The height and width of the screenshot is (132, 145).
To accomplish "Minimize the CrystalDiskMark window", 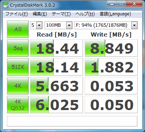I will (x=112, y=4).
